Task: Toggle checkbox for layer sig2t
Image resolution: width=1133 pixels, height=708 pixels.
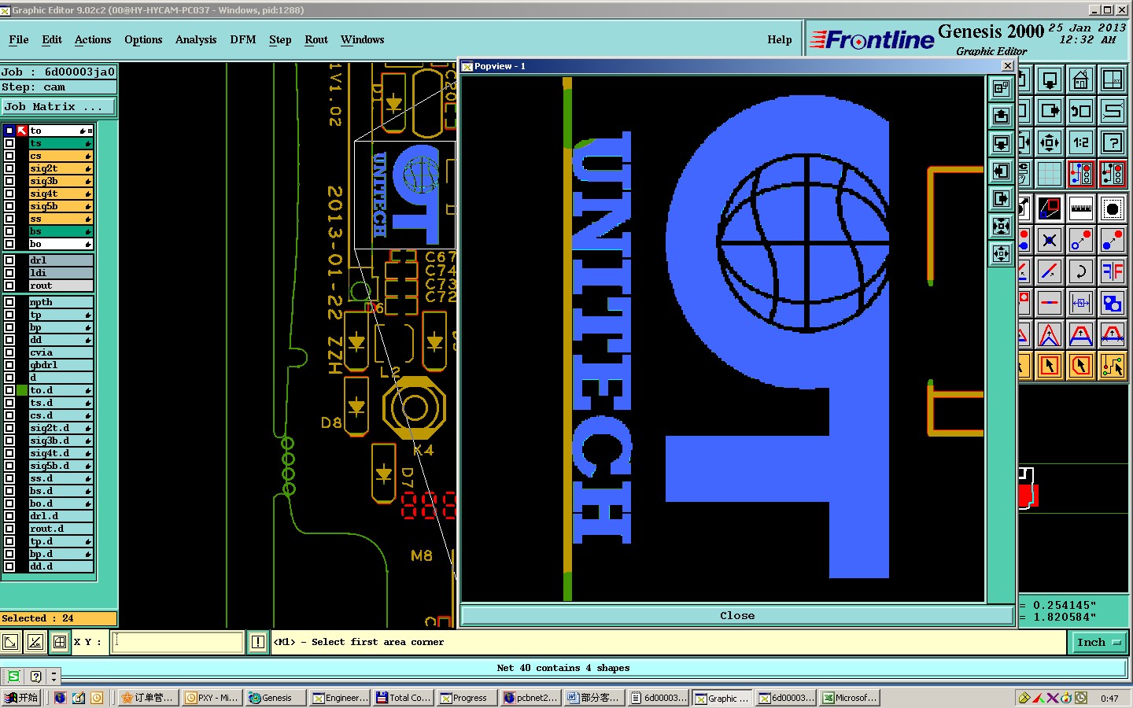Action: [x=9, y=168]
